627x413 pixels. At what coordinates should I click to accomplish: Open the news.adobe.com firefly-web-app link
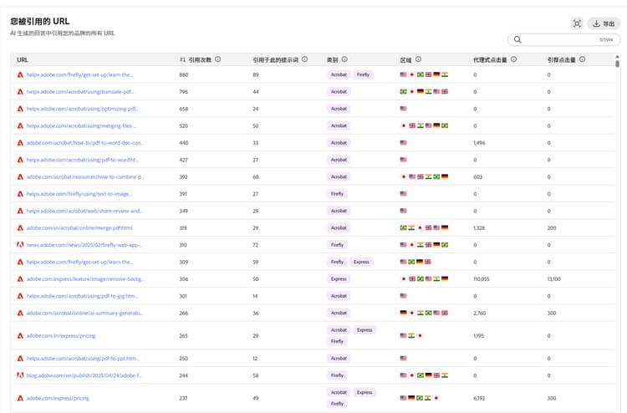(x=84, y=245)
